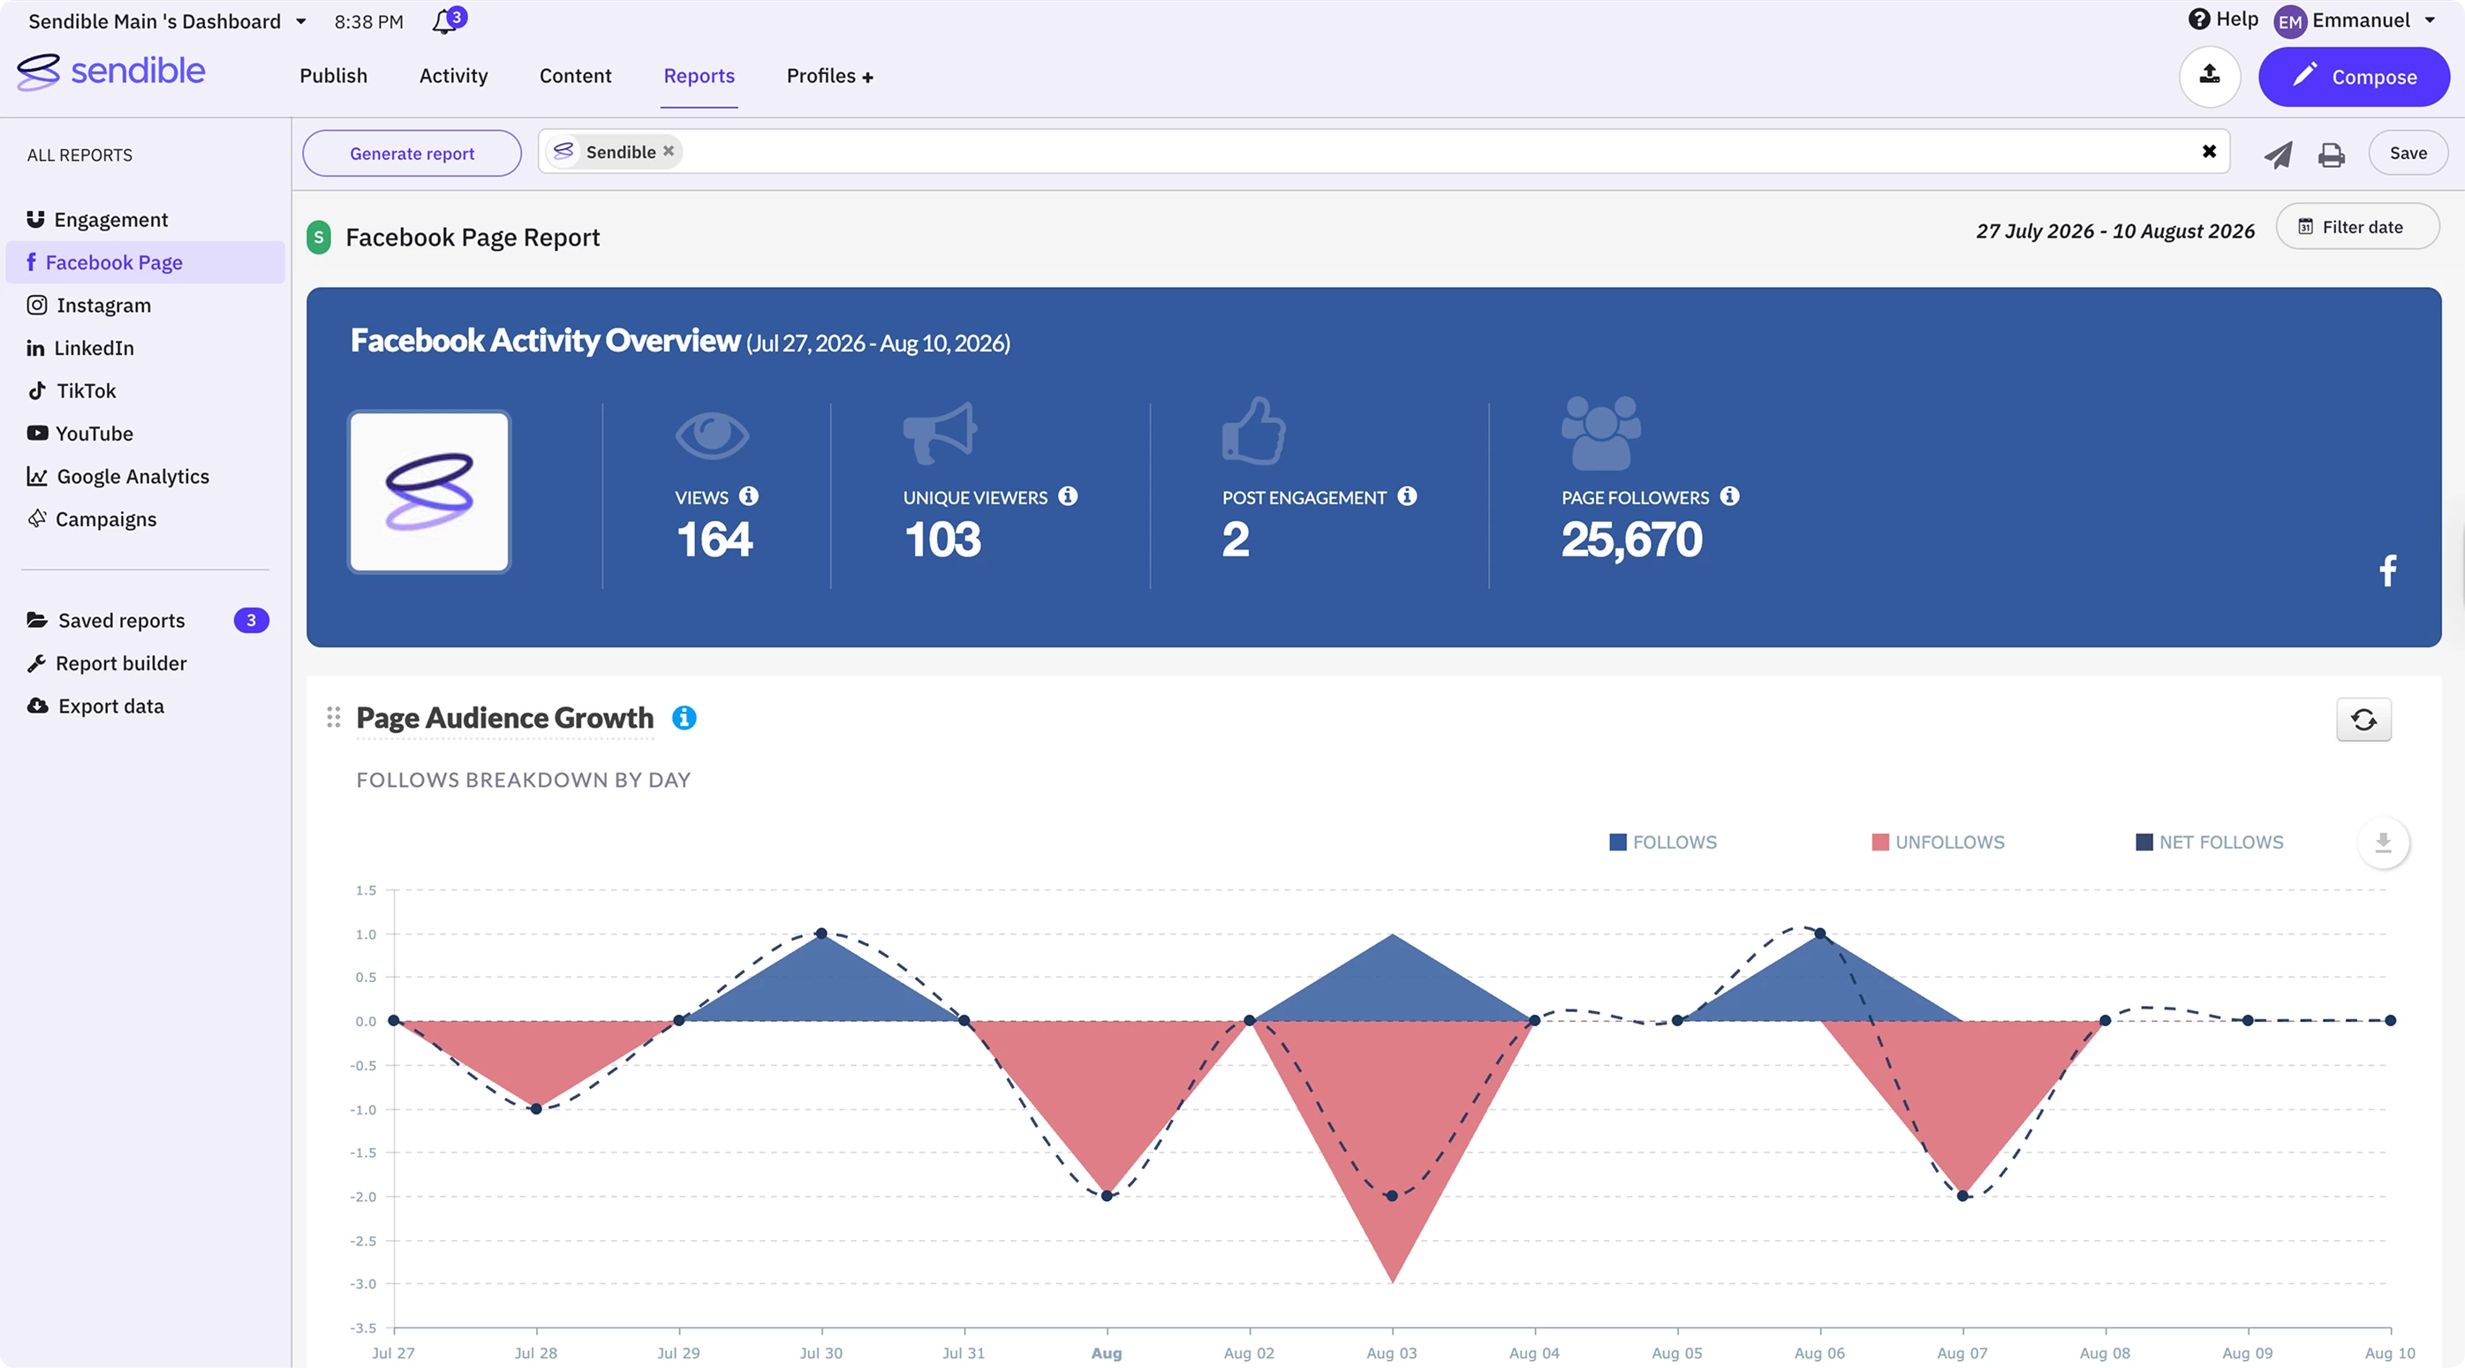Screen dimensions: 2465x1368
Task: Open the notifications bell
Action: point(445,21)
